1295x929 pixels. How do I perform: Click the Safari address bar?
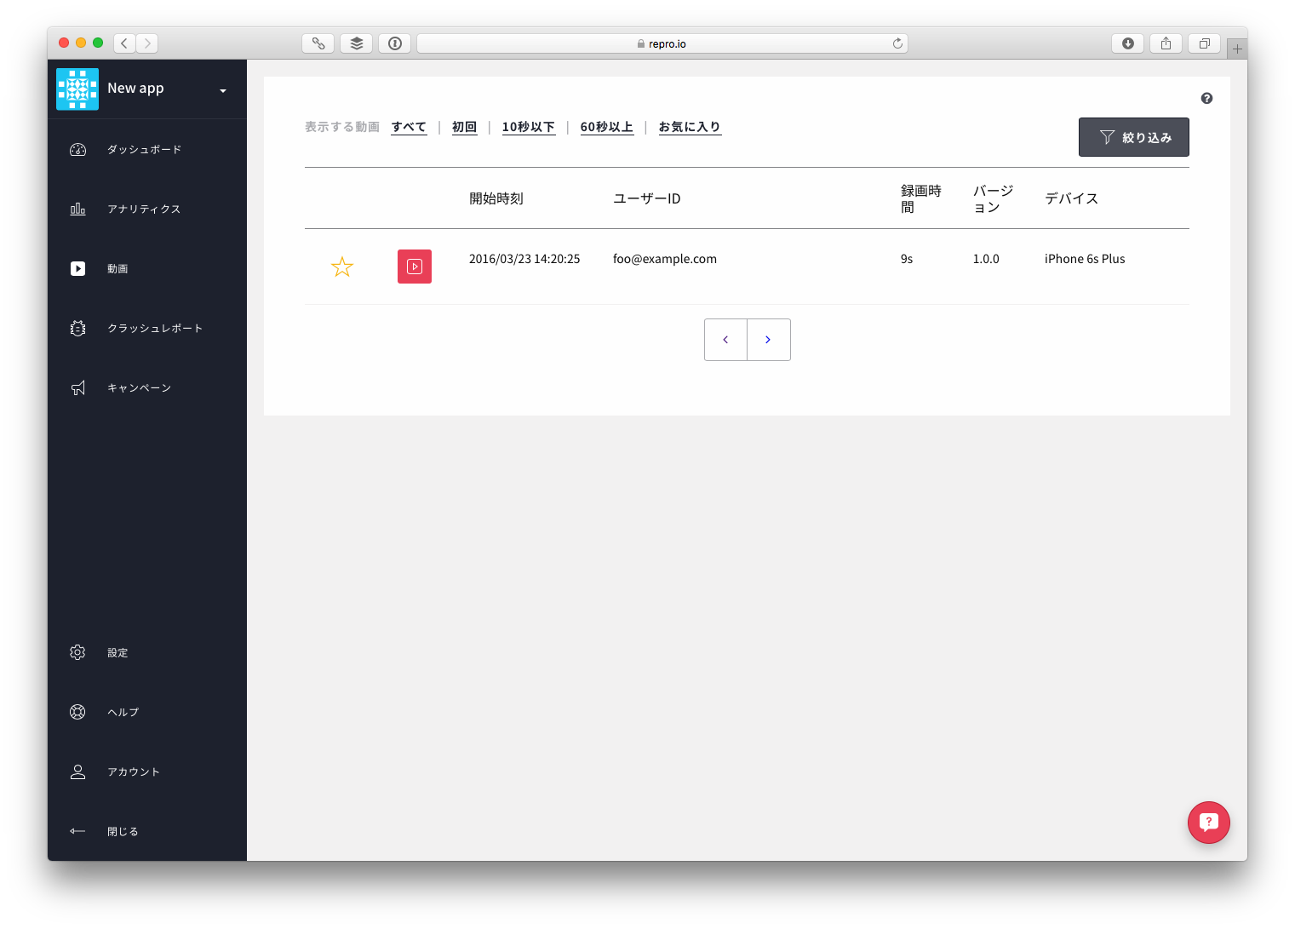click(x=662, y=43)
